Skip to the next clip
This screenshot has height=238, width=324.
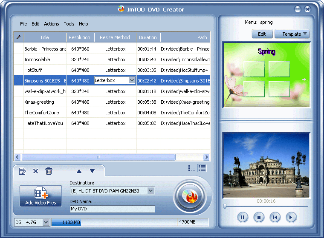point(291,217)
